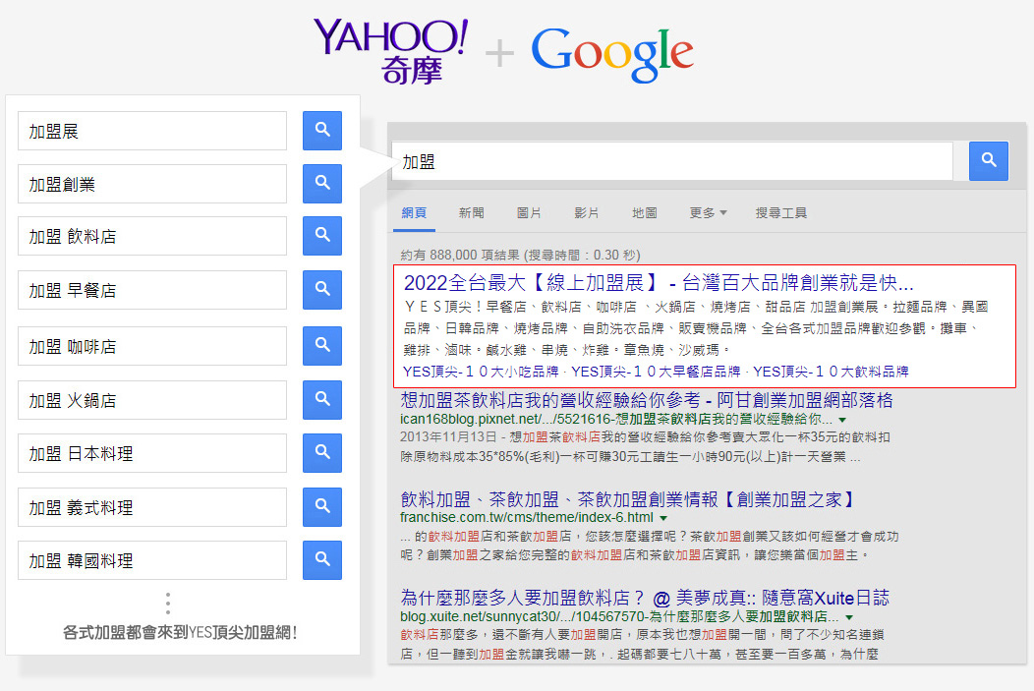
Task: Click the caption 各式加盟都會來到YES頂尖加盟網!
Action: (180, 633)
